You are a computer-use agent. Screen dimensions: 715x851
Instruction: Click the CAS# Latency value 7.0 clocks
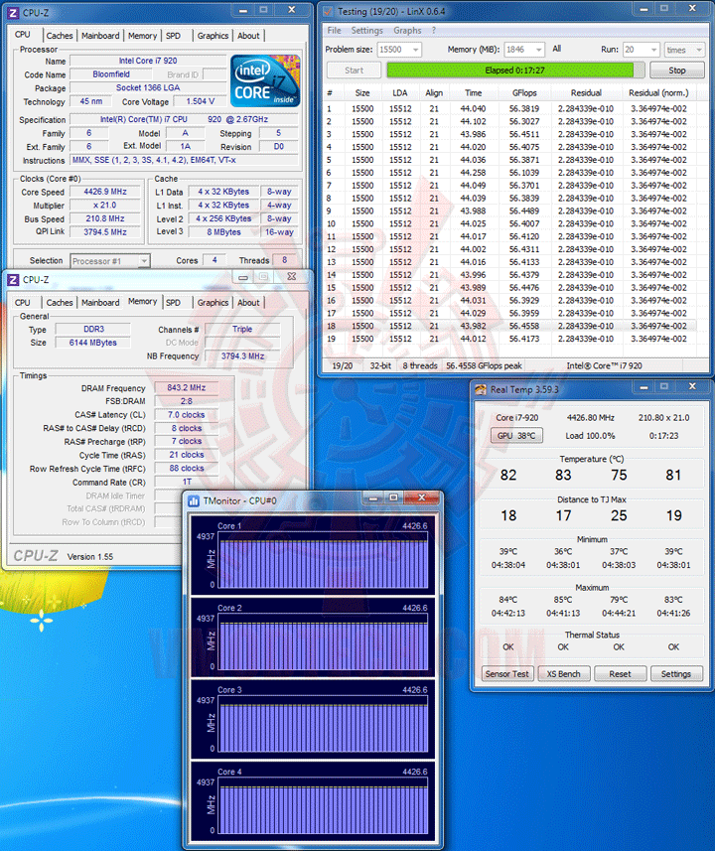187,415
